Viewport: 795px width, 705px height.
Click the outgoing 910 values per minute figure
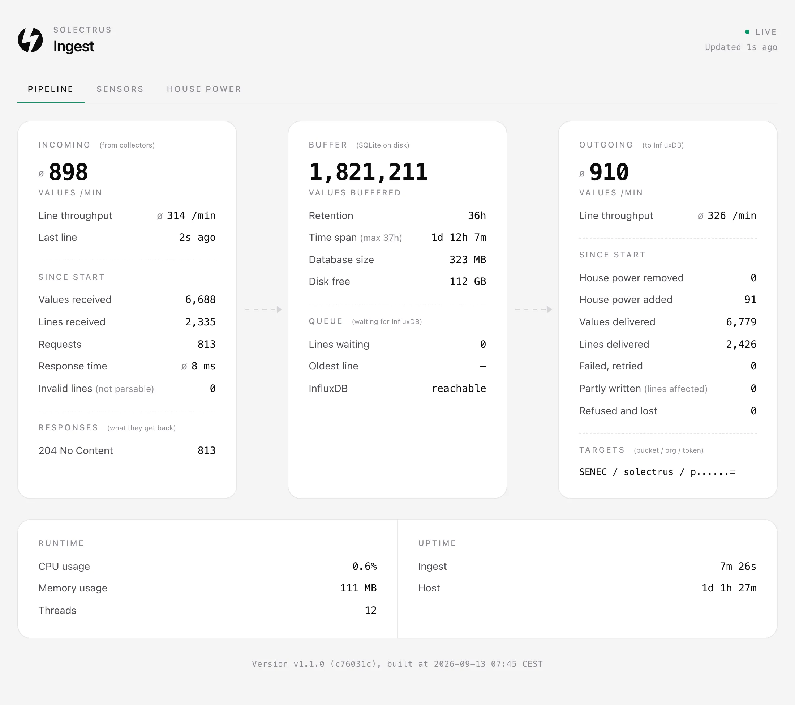click(609, 172)
